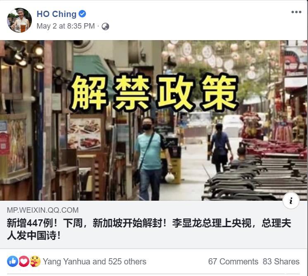Click the link info 'i' icon

pos(291,201)
